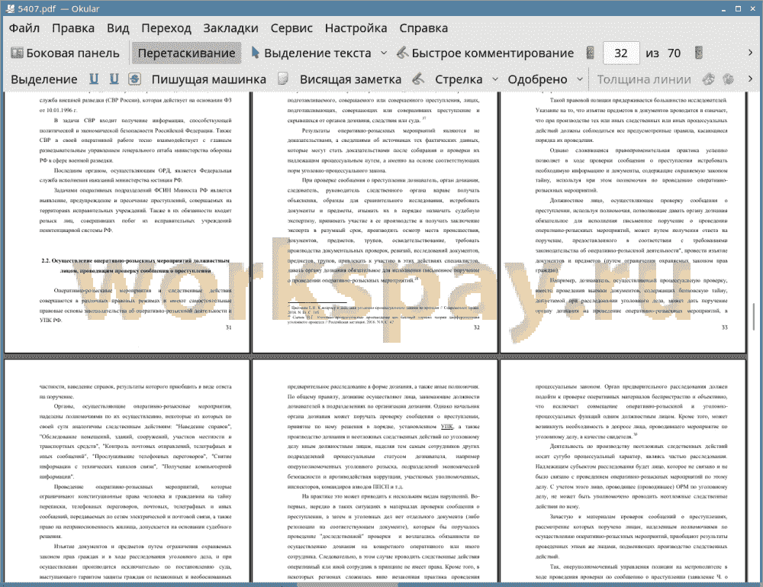Screen dimensions: 763x587
Task: Click the page with number 31
Action: pyautogui.click(x=127, y=222)
